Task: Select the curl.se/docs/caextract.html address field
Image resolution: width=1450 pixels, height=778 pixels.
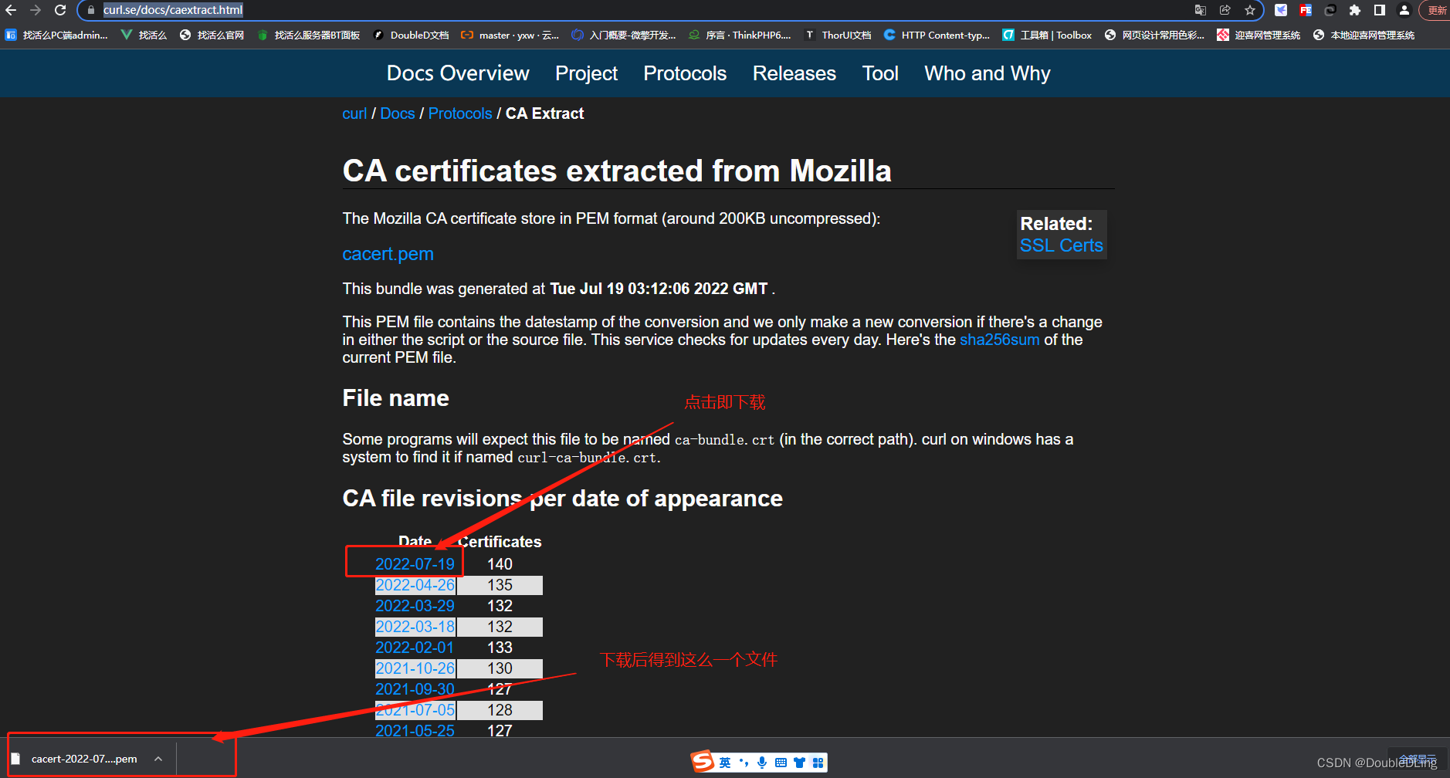Action: click(173, 10)
